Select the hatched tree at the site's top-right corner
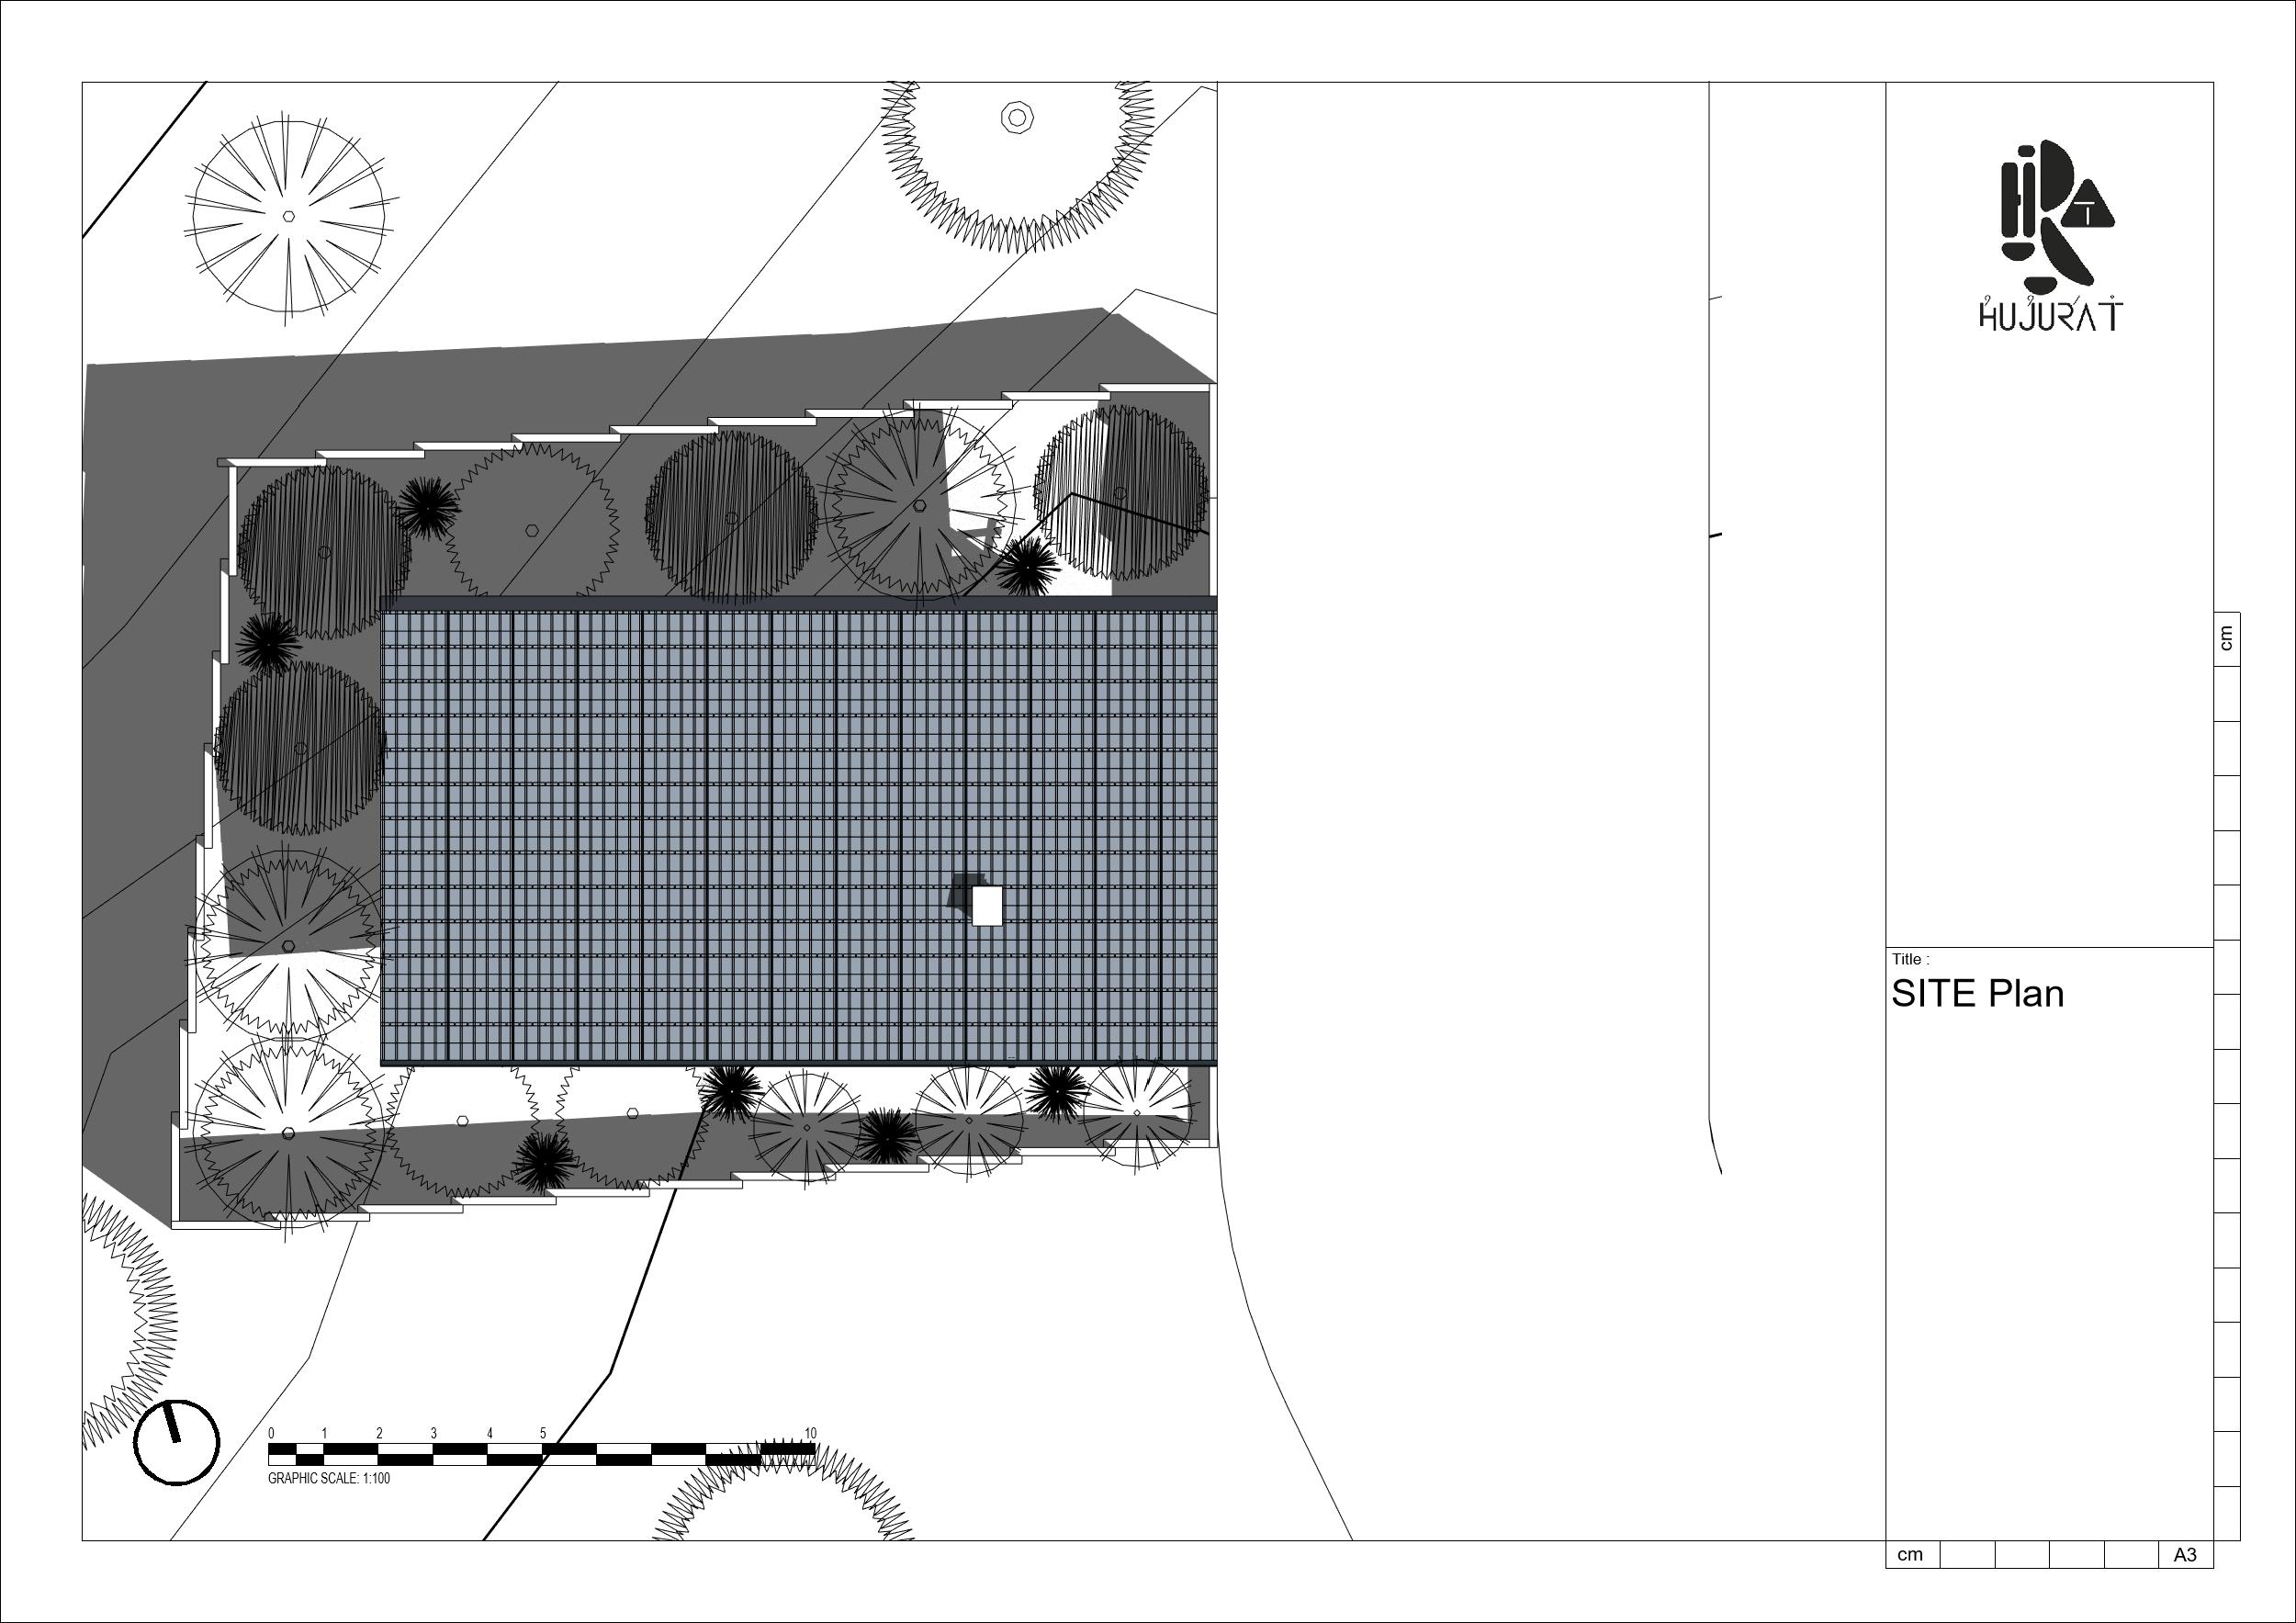 point(1122,493)
